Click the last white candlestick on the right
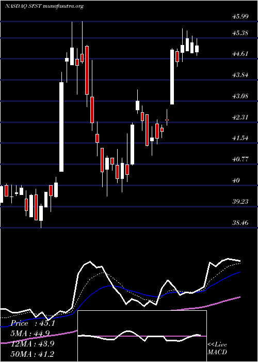 tap(197, 49)
